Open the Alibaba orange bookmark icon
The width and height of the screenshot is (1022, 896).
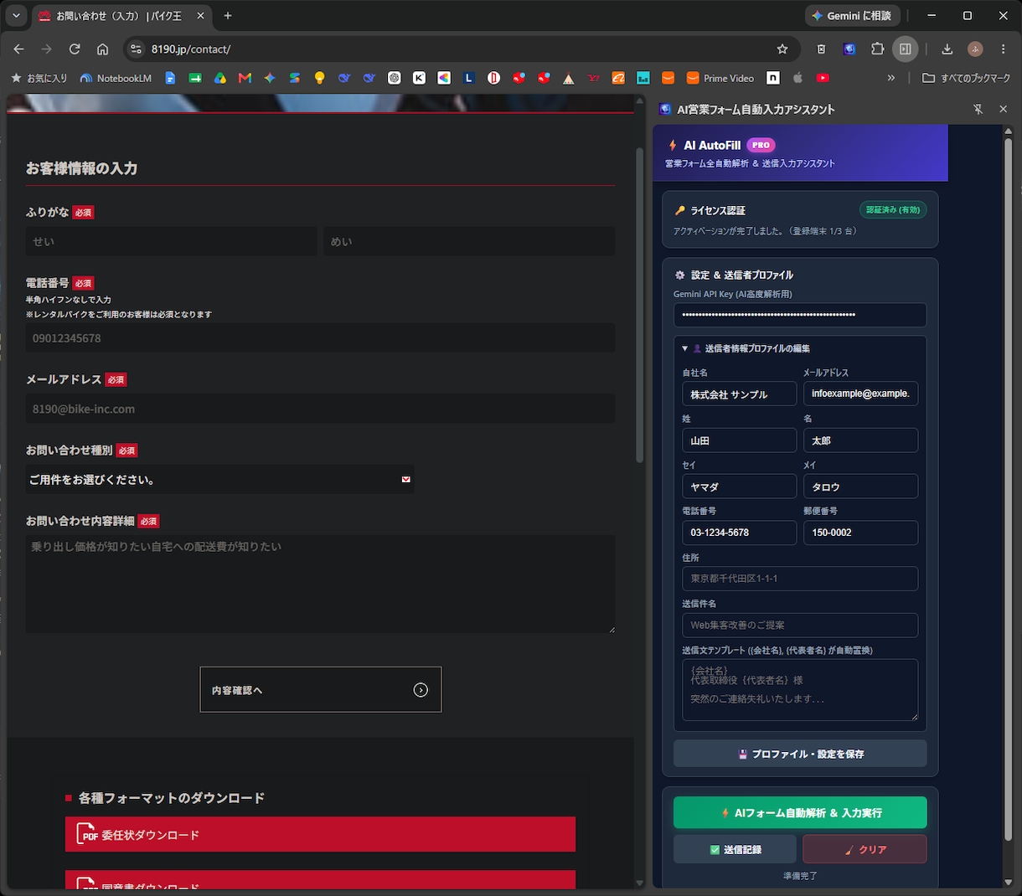point(618,78)
